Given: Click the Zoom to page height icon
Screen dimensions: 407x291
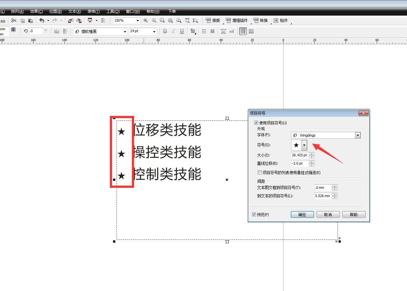Looking at the screenshot, I should [196, 20].
